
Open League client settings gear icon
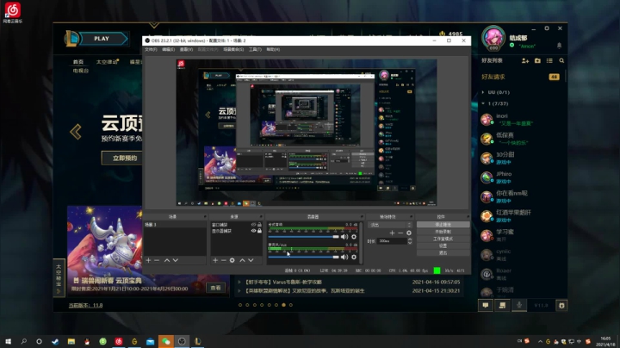[547, 28]
